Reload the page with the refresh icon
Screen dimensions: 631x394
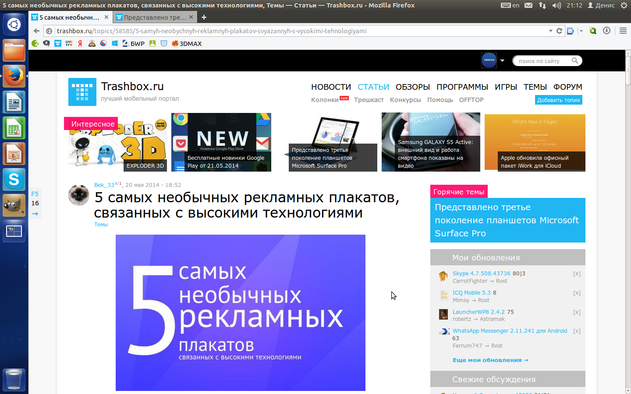coord(559,31)
